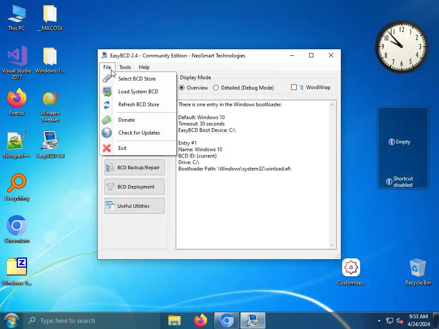Open the Help menu
Screen dimensions: 439x329
click(x=144, y=67)
